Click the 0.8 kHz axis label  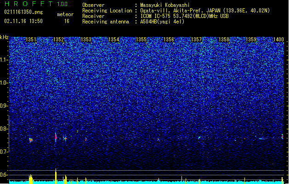[4, 129]
